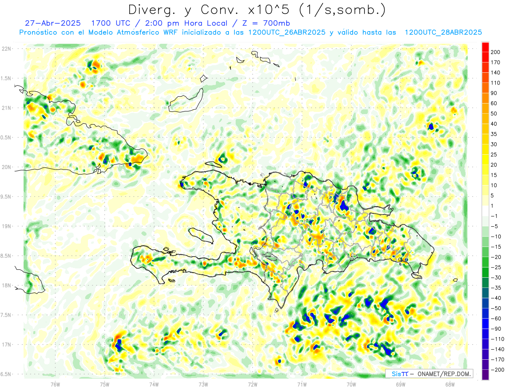
Task: Click the '8.5N' latitude label
Action: 6,256
